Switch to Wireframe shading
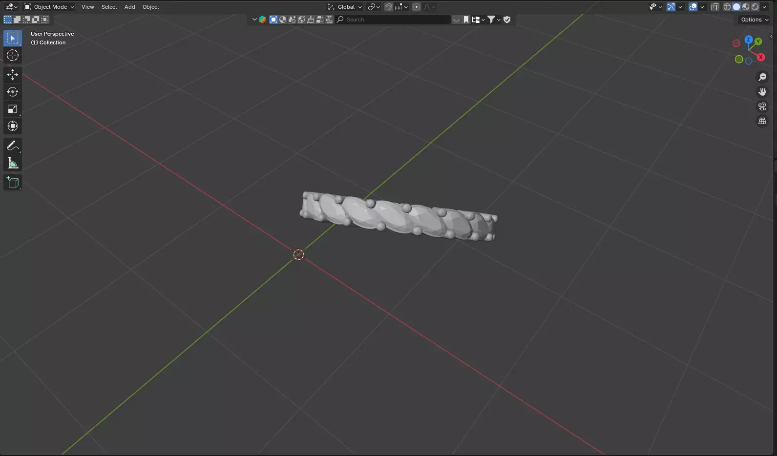Viewport: 777px width, 456px height. [727, 7]
